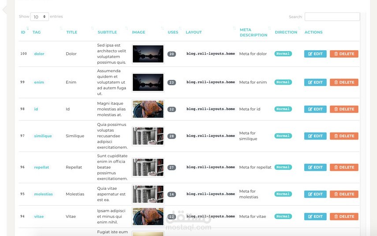
Task: Open the molestias tag link
Action: 43,194
